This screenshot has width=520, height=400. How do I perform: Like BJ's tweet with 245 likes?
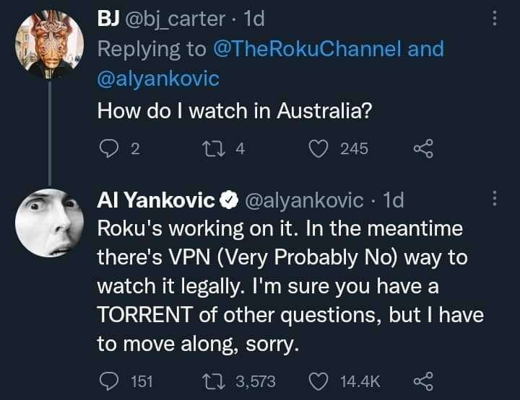click(x=319, y=148)
